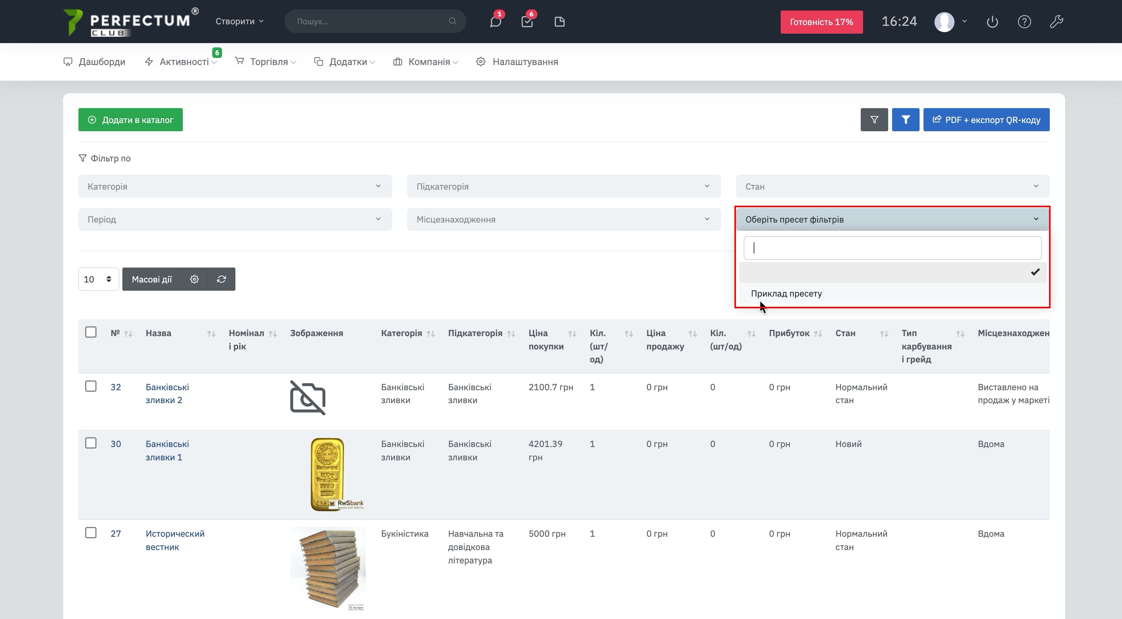Open the tasks checklist icon
The width and height of the screenshot is (1122, 619).
coord(527,22)
